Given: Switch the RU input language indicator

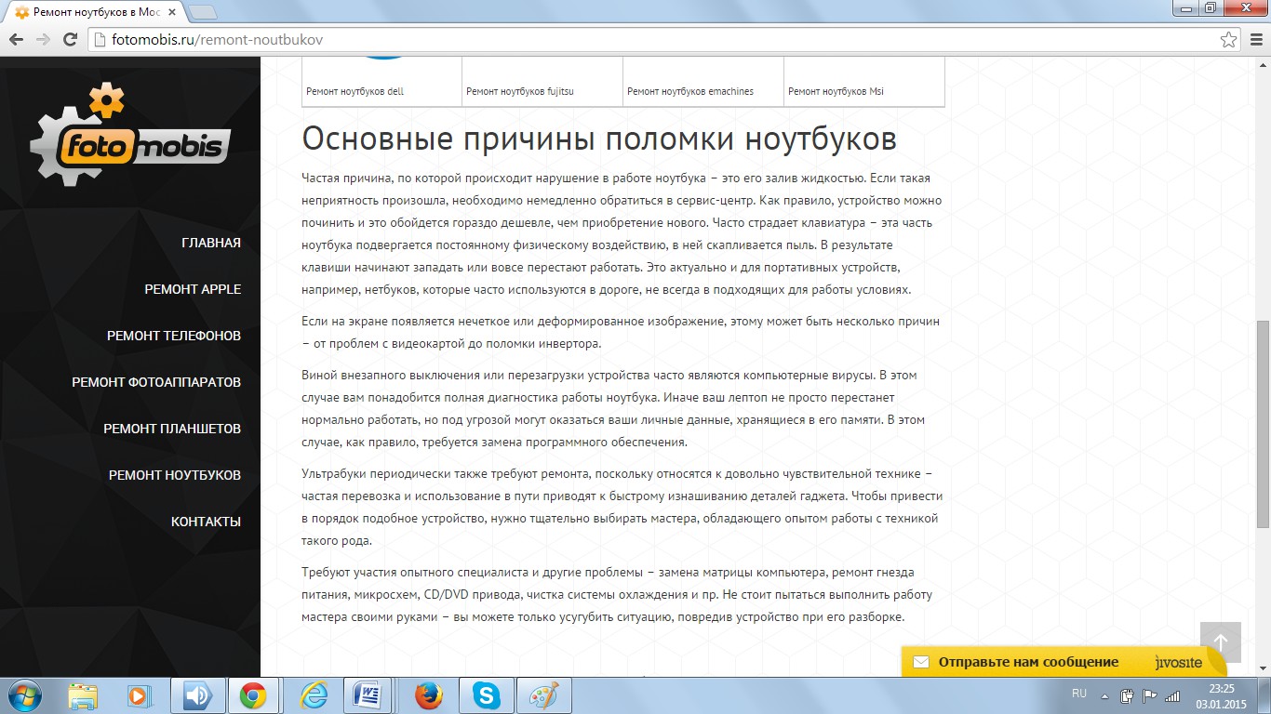Looking at the screenshot, I should pos(1079,694).
